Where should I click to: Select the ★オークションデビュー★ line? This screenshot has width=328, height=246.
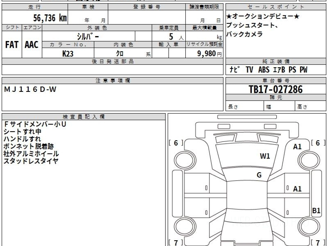(x=263, y=17)
